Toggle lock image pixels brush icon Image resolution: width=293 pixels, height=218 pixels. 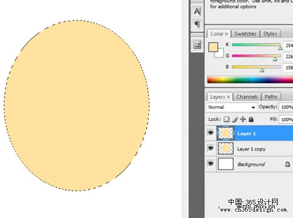coord(235,119)
